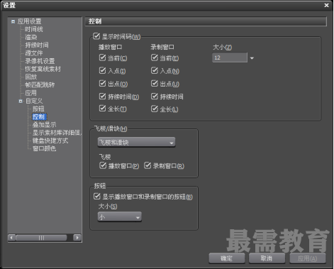
Task: Click the 应用(A) button
Action: tap(307, 258)
